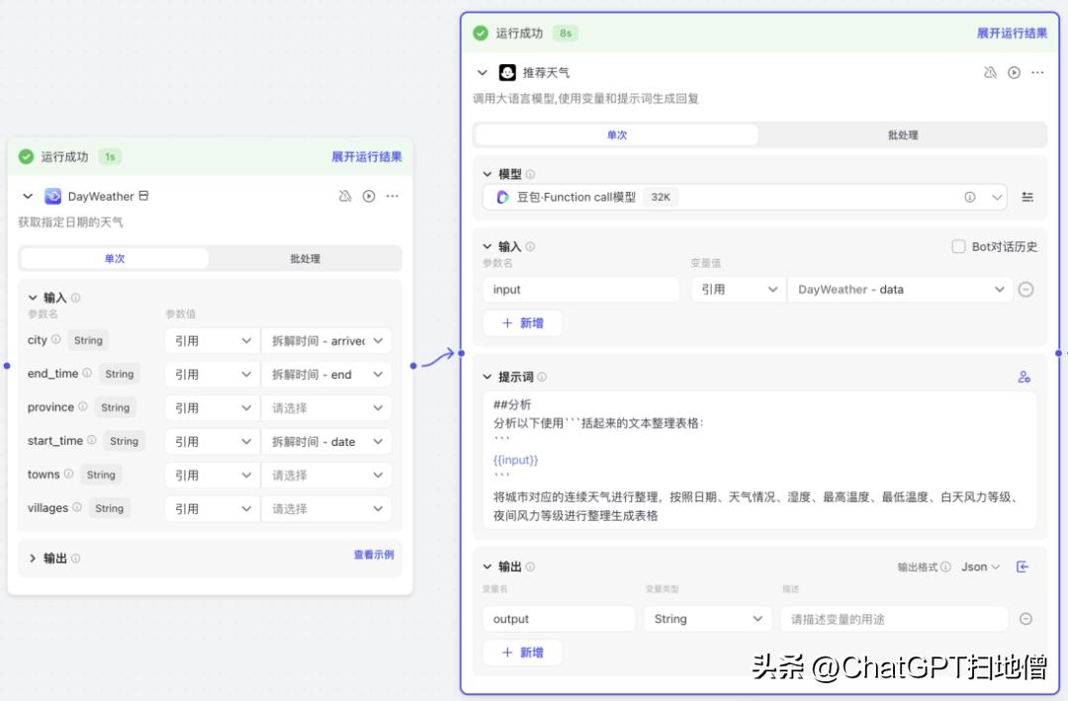
Task: Open end_time value 拆解时间 - end dropdown
Action: [326, 374]
